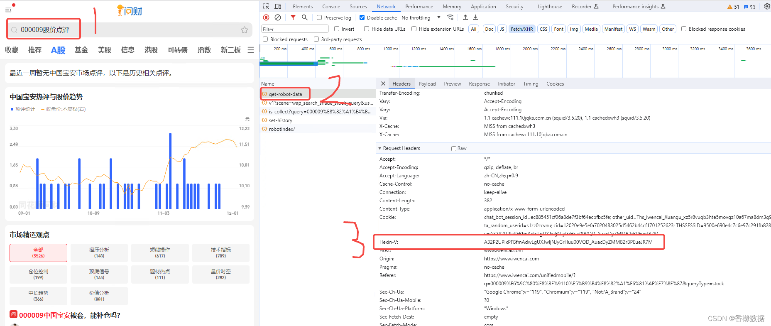Toggle the 热评统计 chart legend
Screen dimensions: 771x326
23,109
